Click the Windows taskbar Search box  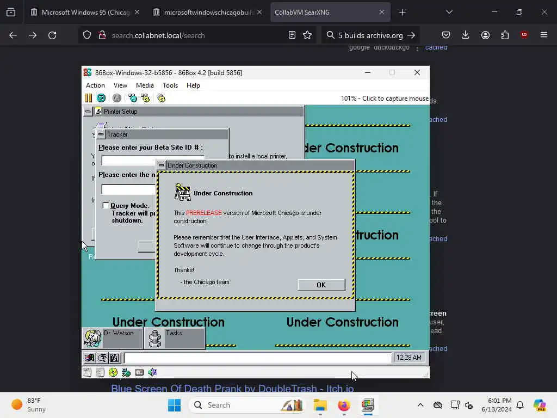[x=247, y=405]
